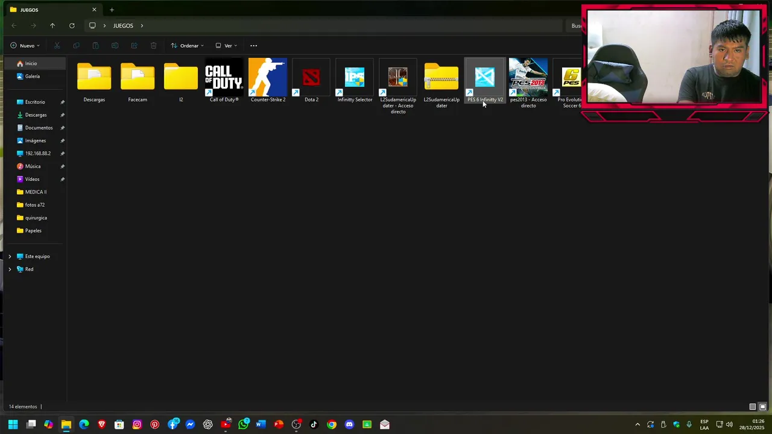Open TikTok from the taskbar
The width and height of the screenshot is (772, 434).
(x=314, y=424)
